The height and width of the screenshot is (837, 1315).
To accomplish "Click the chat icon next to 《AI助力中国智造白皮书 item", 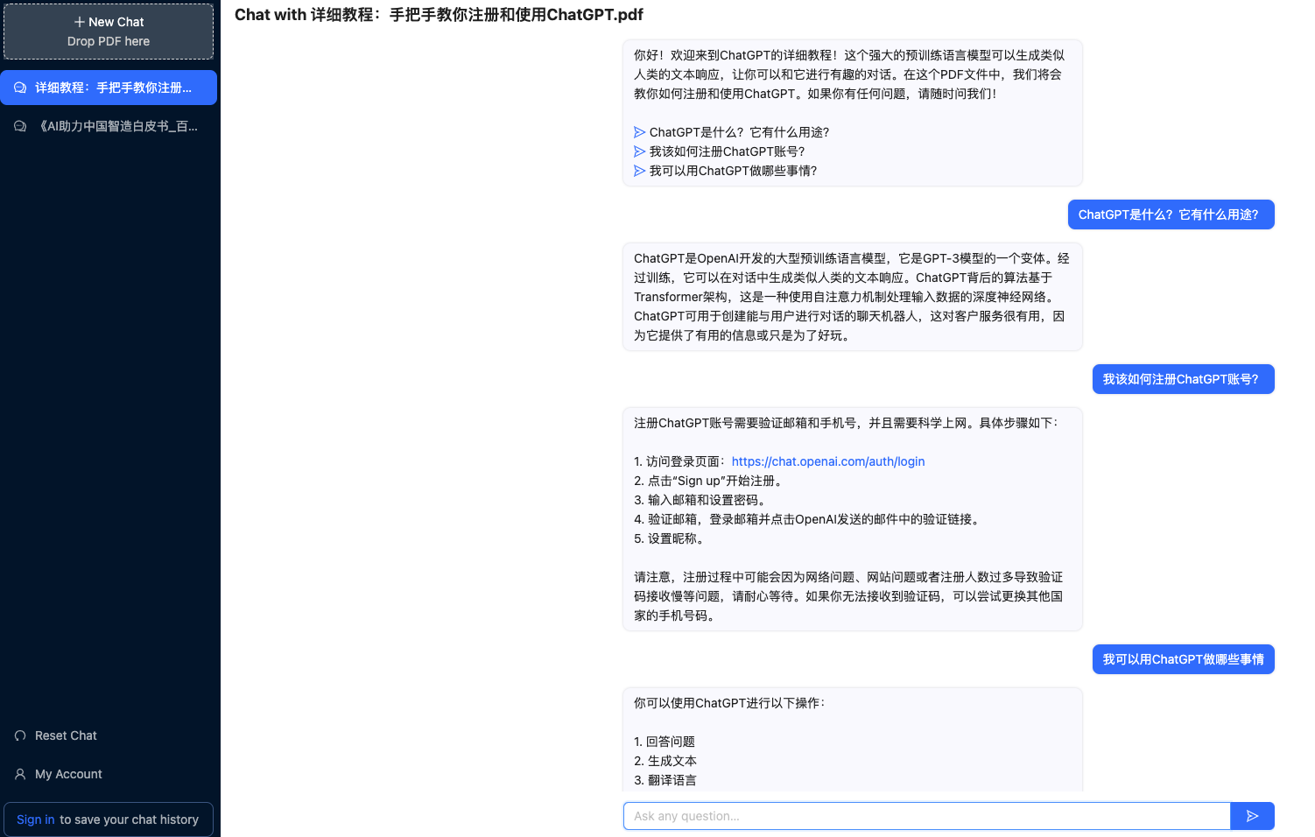I will tap(19, 125).
